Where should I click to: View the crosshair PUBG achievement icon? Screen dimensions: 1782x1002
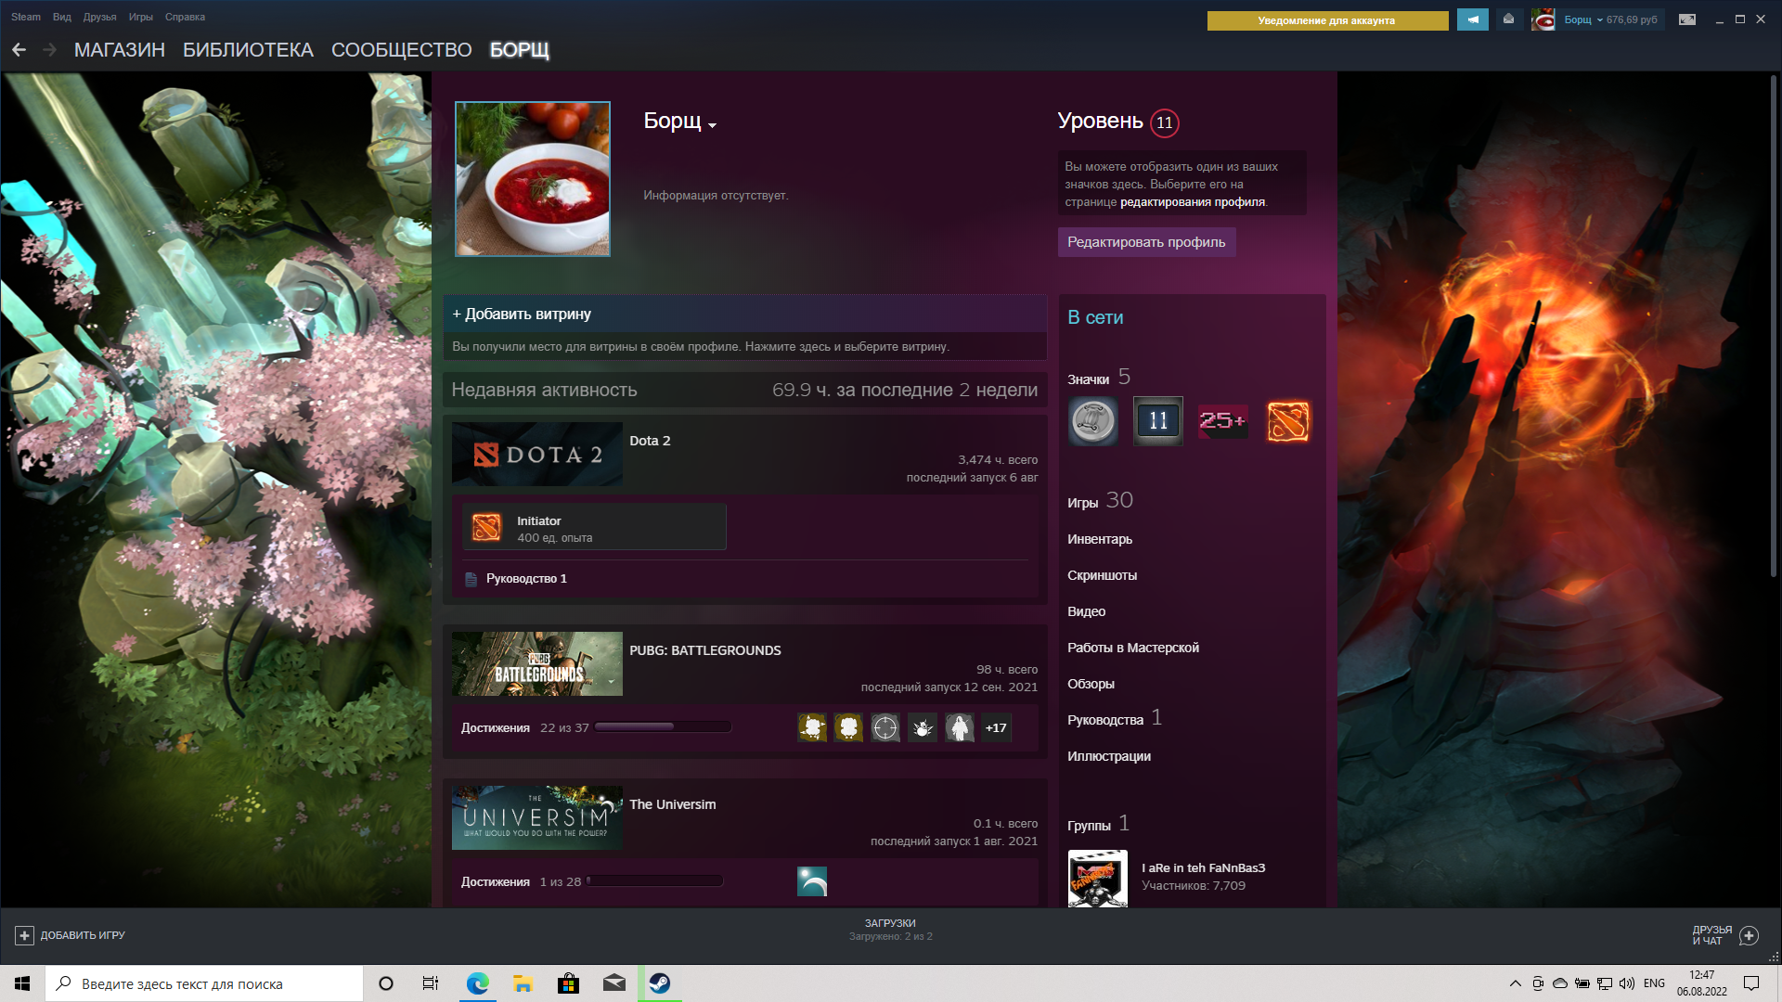pyautogui.click(x=885, y=727)
